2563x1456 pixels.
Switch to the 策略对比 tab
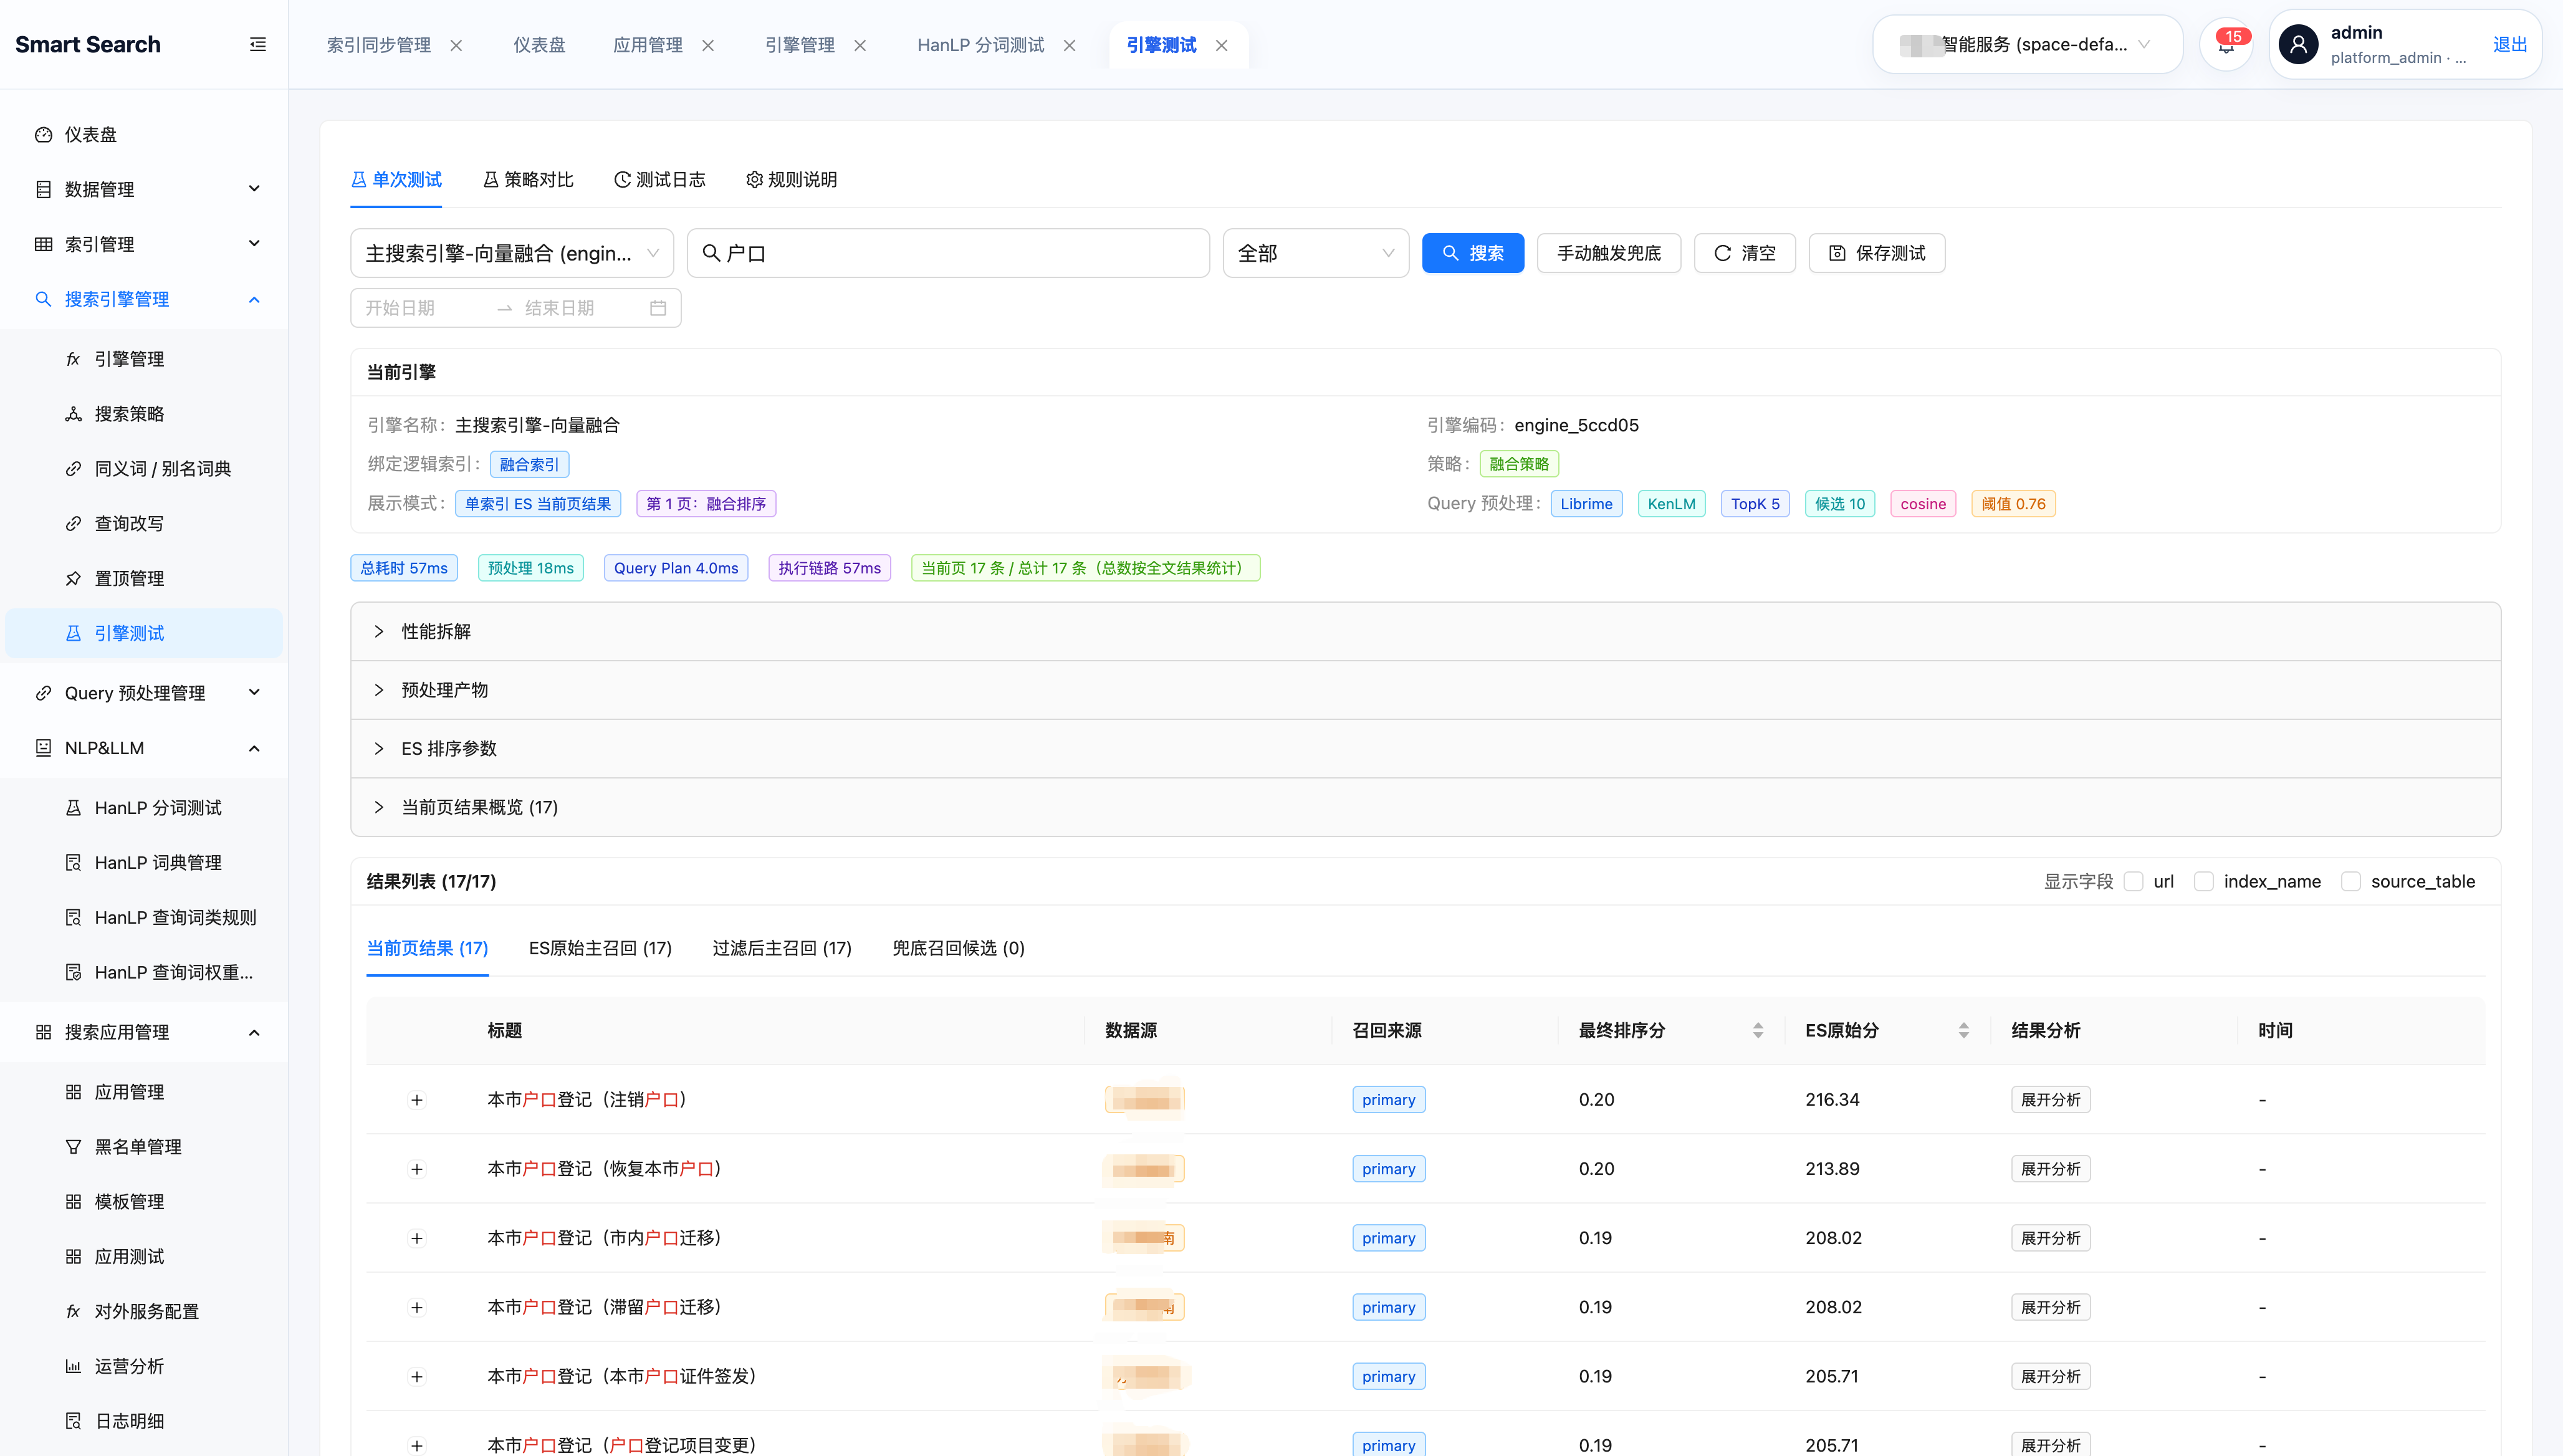tap(528, 180)
